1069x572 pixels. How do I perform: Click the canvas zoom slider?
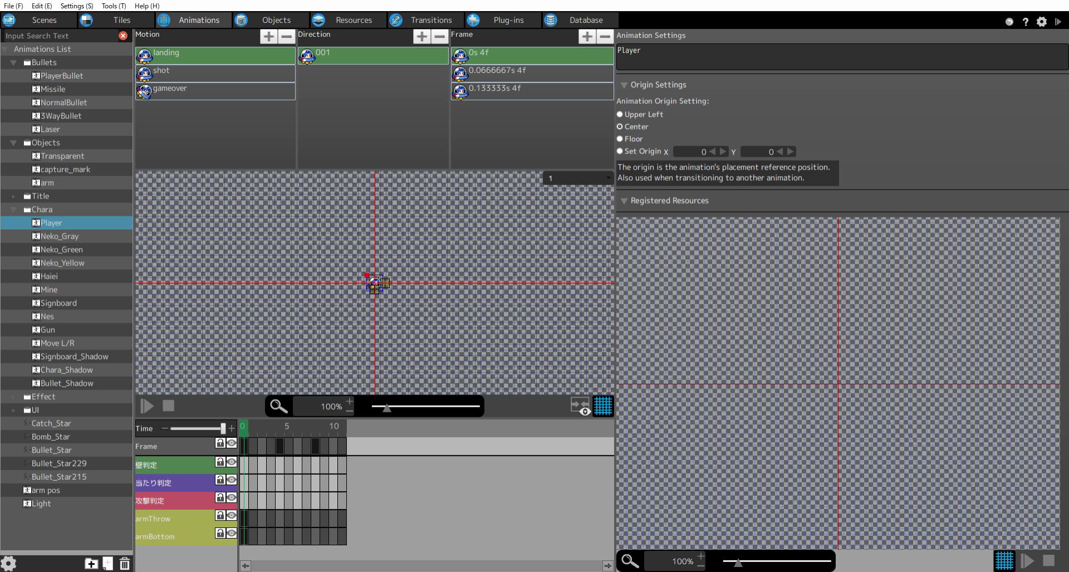[x=387, y=407]
